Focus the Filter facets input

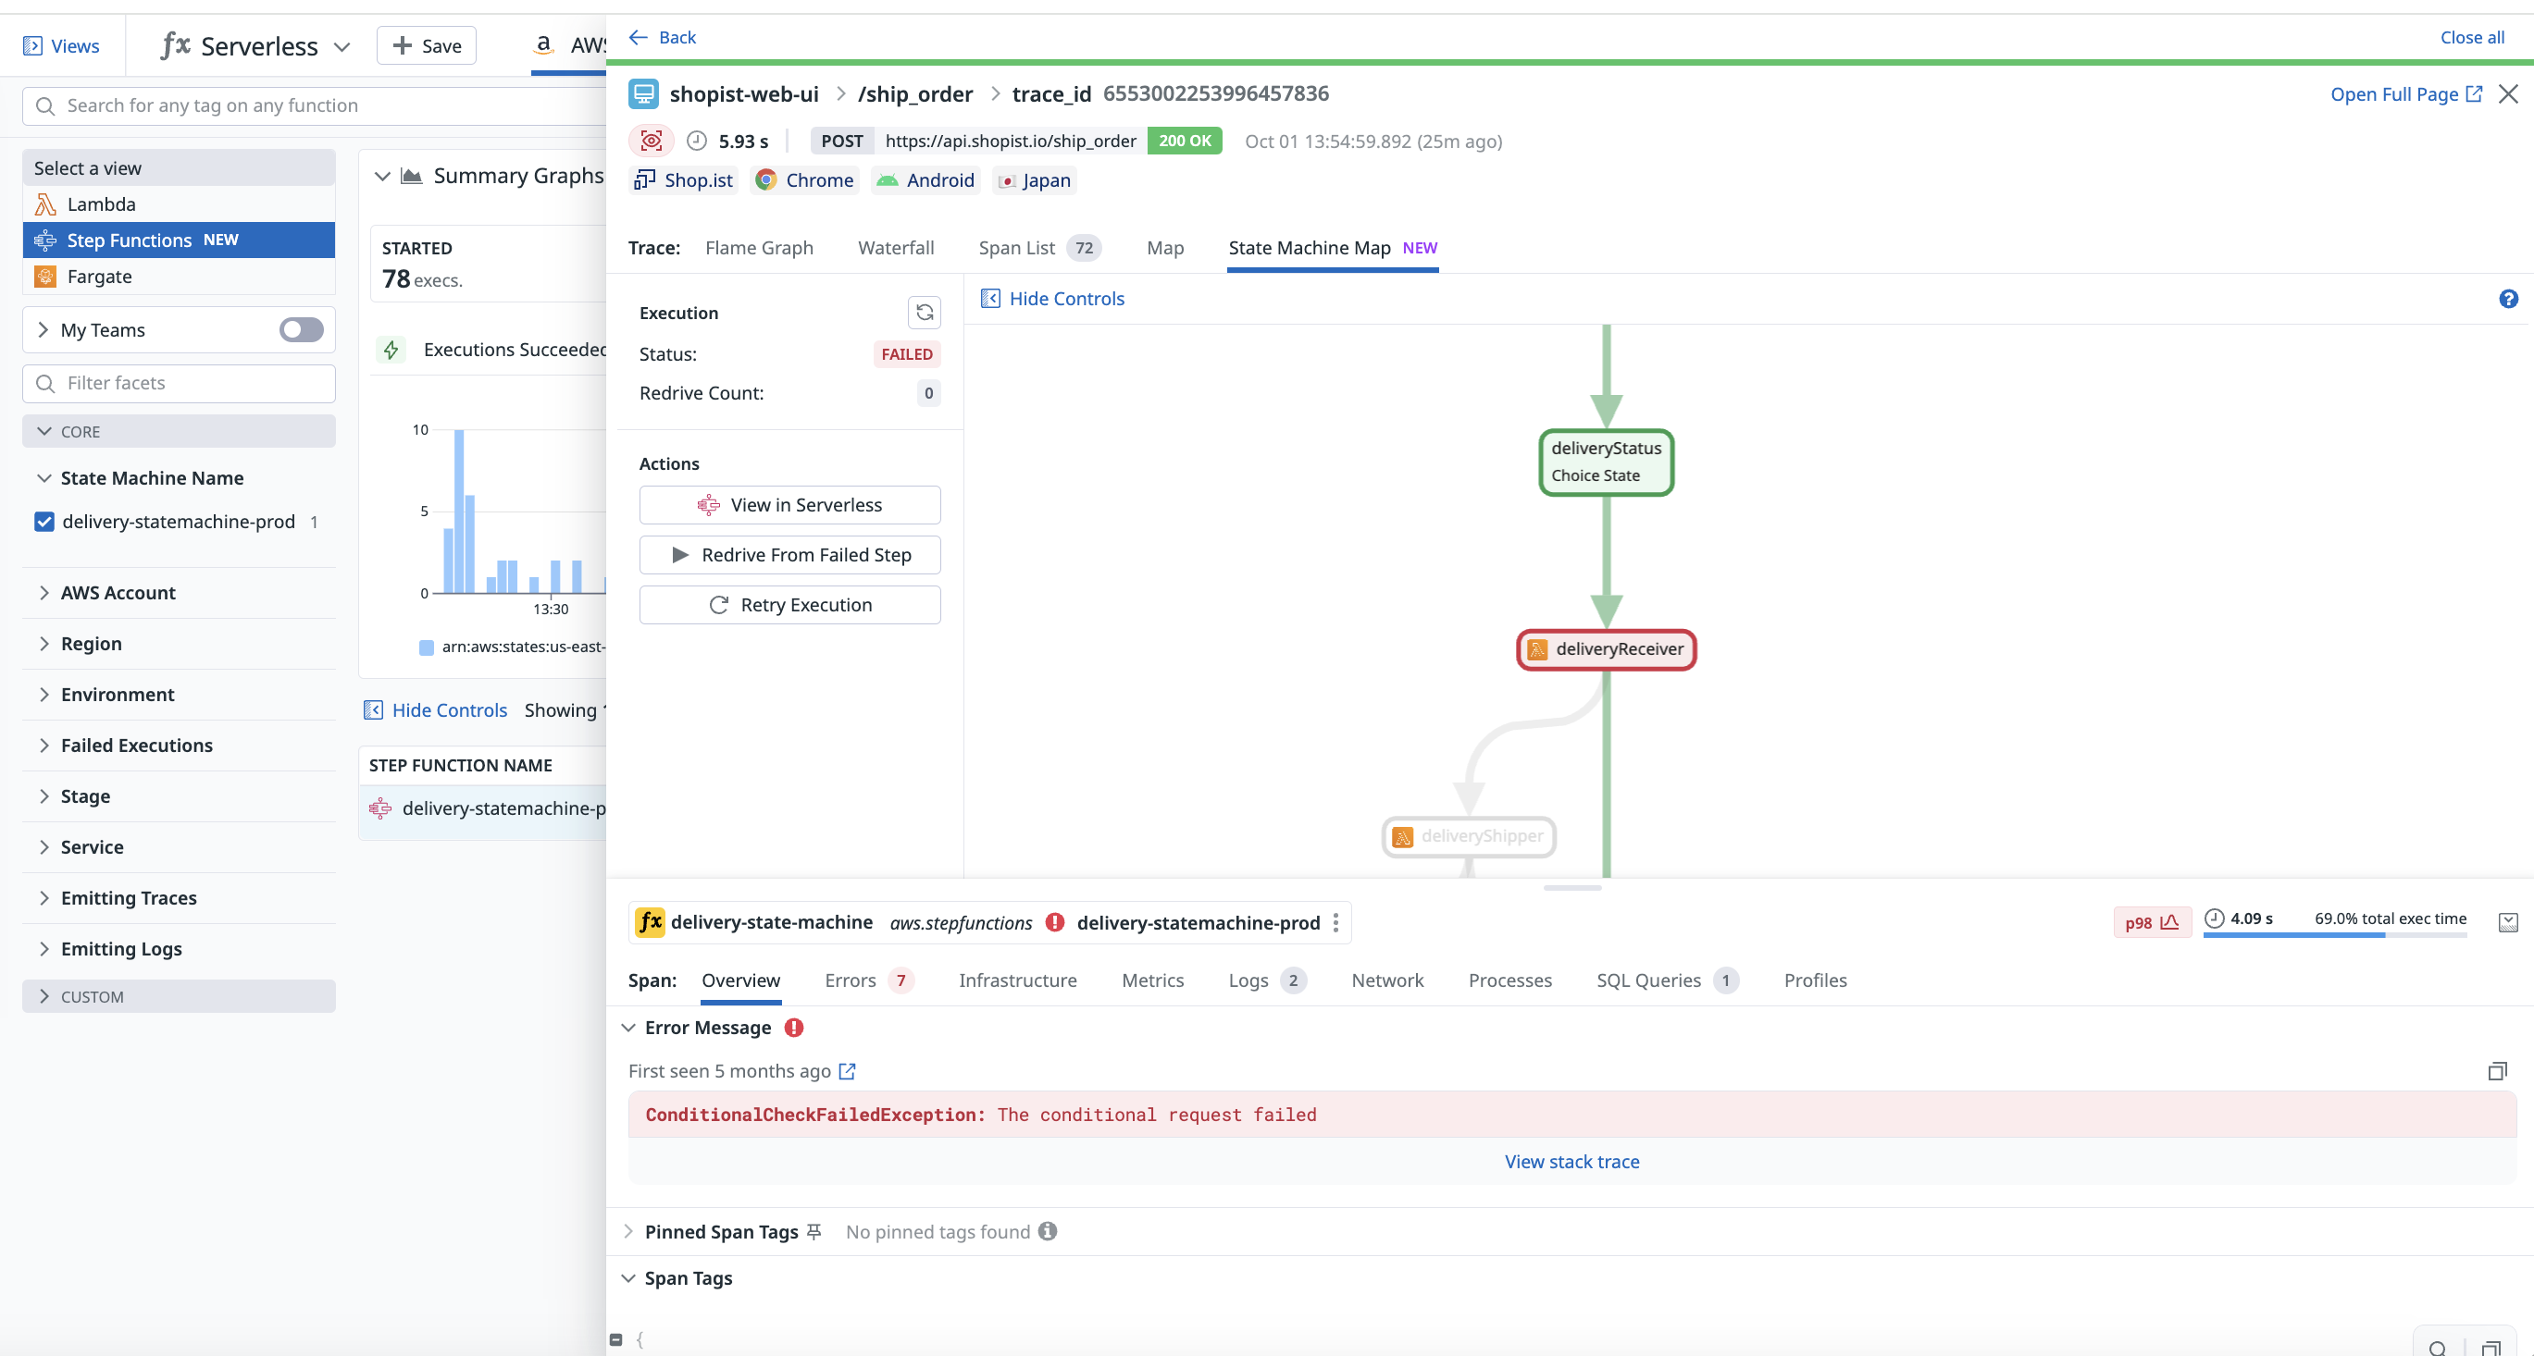pyautogui.click(x=178, y=384)
